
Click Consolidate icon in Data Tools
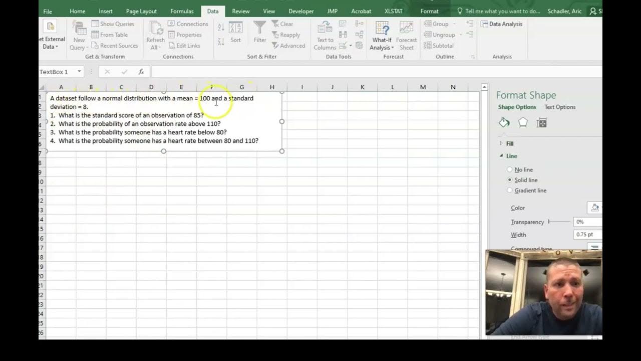click(x=359, y=24)
